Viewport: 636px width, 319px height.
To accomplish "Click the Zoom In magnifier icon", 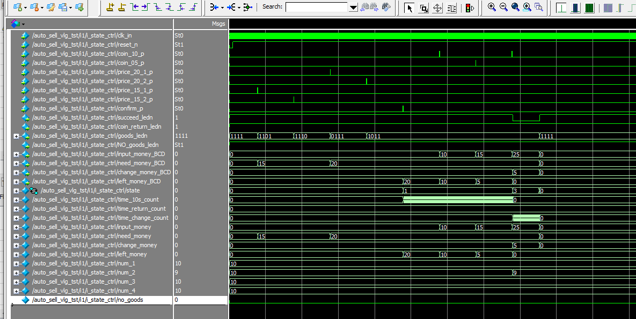I will 492,7.
